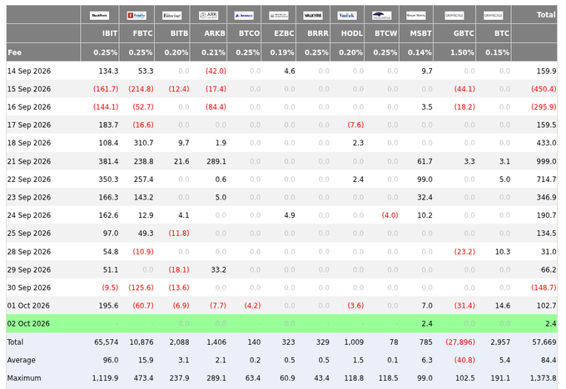Select the BRRR column header
Image resolution: width=566 pixels, height=389 pixels.
click(x=318, y=33)
